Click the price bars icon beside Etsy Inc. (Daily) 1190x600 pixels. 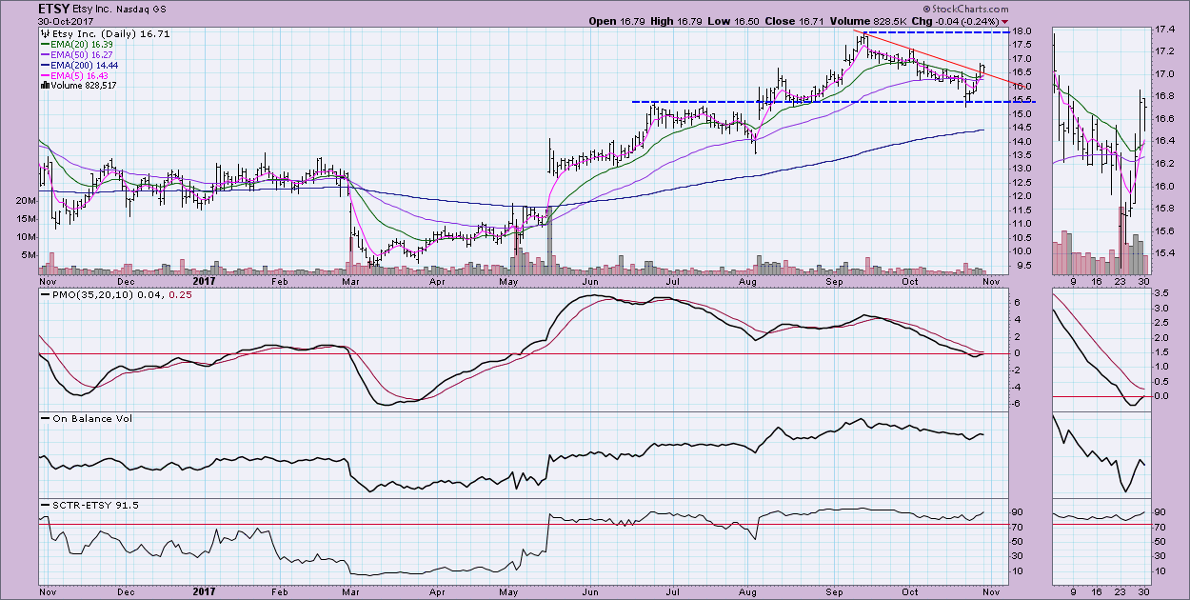coord(44,33)
